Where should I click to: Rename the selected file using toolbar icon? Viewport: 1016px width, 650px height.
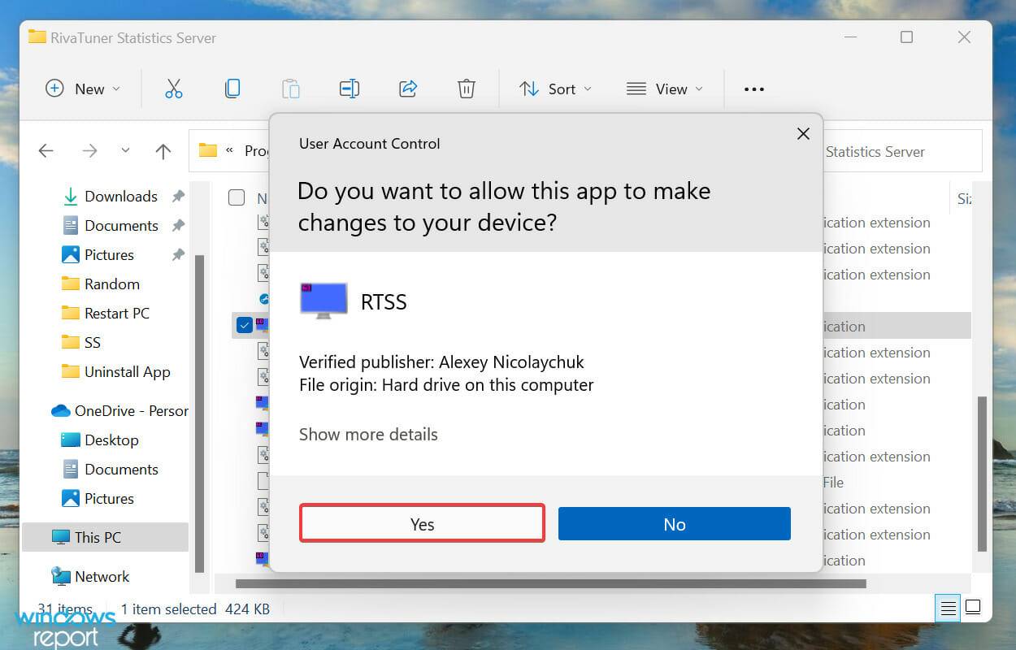point(350,89)
